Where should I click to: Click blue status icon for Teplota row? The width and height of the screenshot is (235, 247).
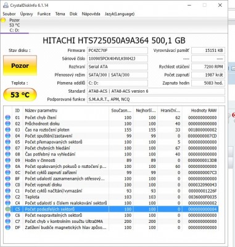pos(8,197)
